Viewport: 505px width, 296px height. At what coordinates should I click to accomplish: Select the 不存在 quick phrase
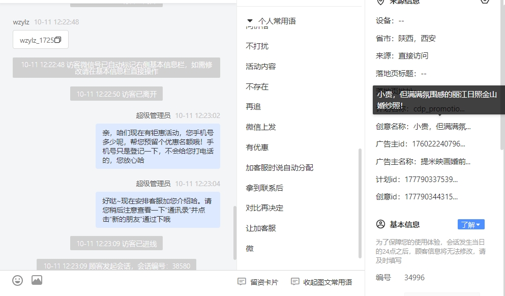click(x=257, y=86)
